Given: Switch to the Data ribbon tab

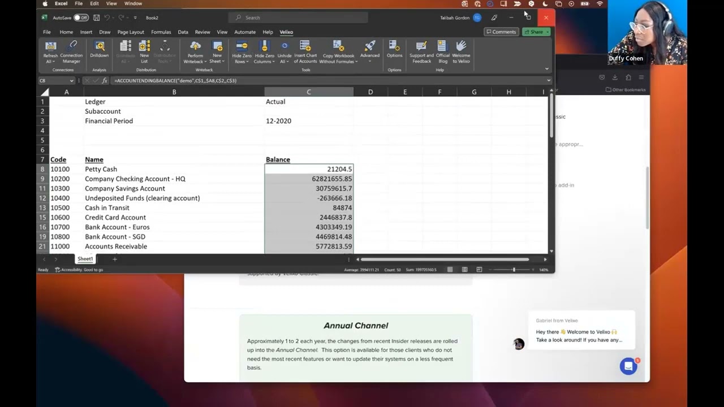Looking at the screenshot, I should click(183, 32).
